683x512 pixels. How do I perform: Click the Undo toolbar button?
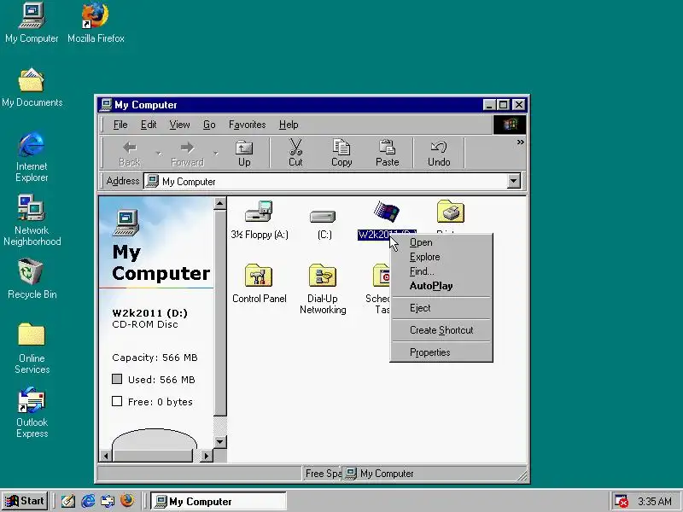(439, 154)
